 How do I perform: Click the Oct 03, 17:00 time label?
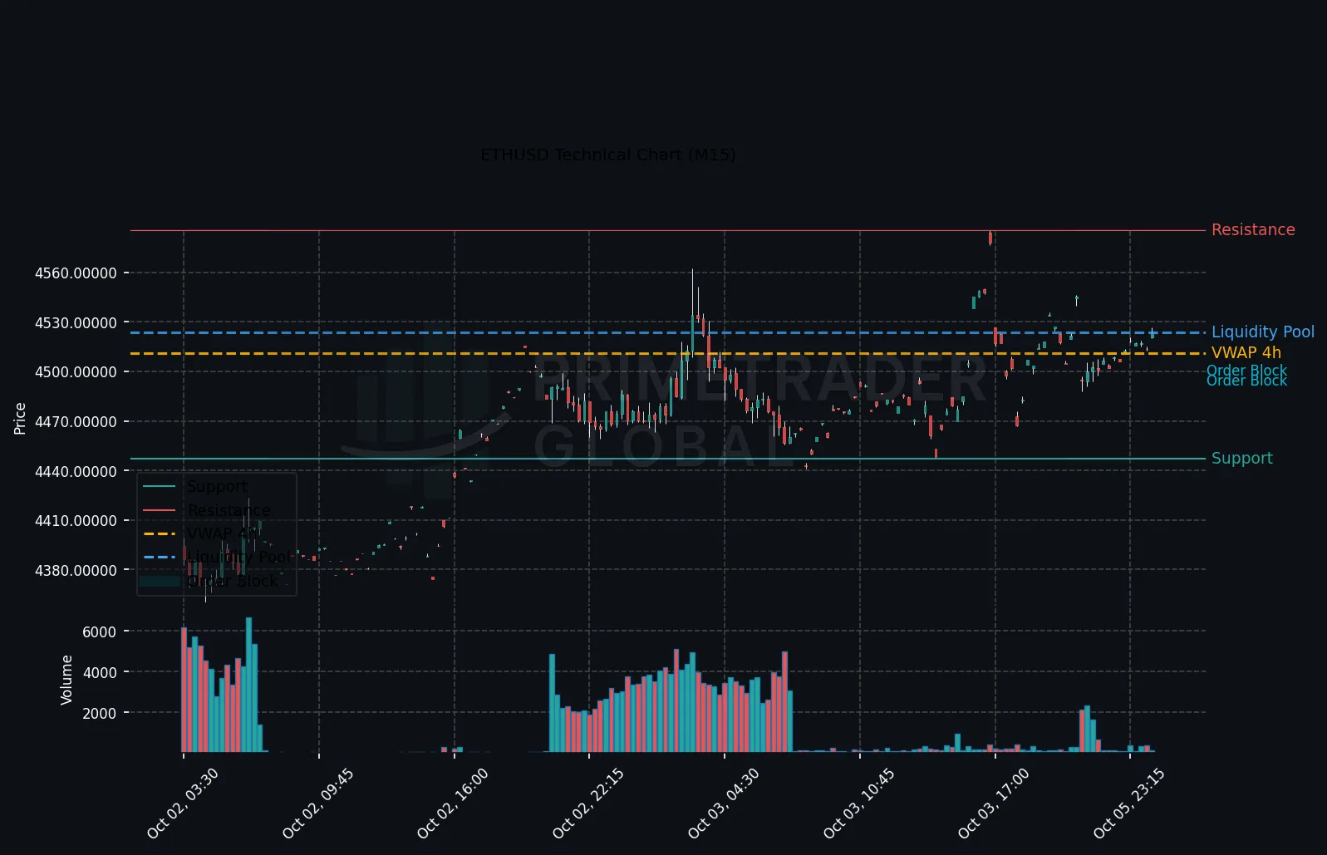(x=994, y=803)
